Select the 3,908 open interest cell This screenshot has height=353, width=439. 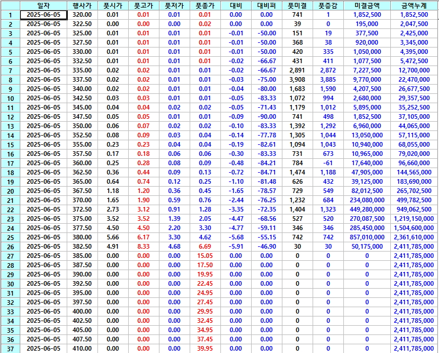[x=297, y=79]
